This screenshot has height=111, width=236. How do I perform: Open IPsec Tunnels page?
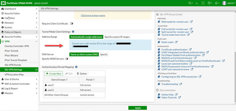click(x=11, y=51)
